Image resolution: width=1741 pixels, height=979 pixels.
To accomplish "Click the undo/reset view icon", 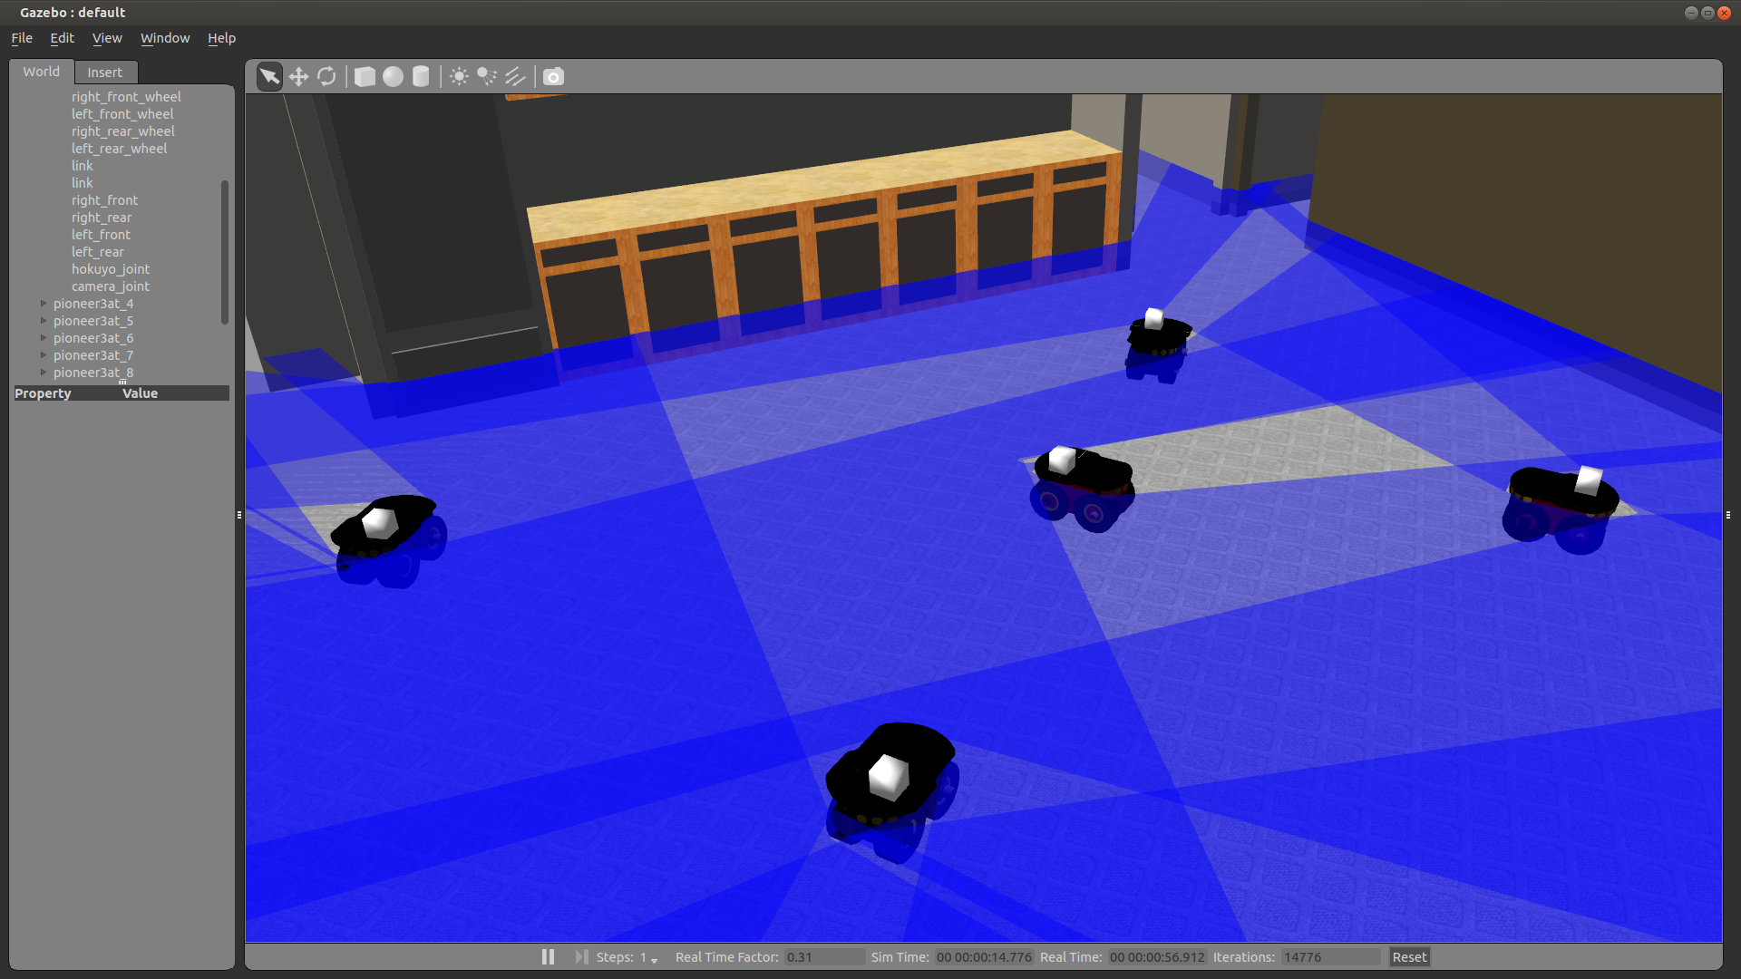I will (329, 76).
